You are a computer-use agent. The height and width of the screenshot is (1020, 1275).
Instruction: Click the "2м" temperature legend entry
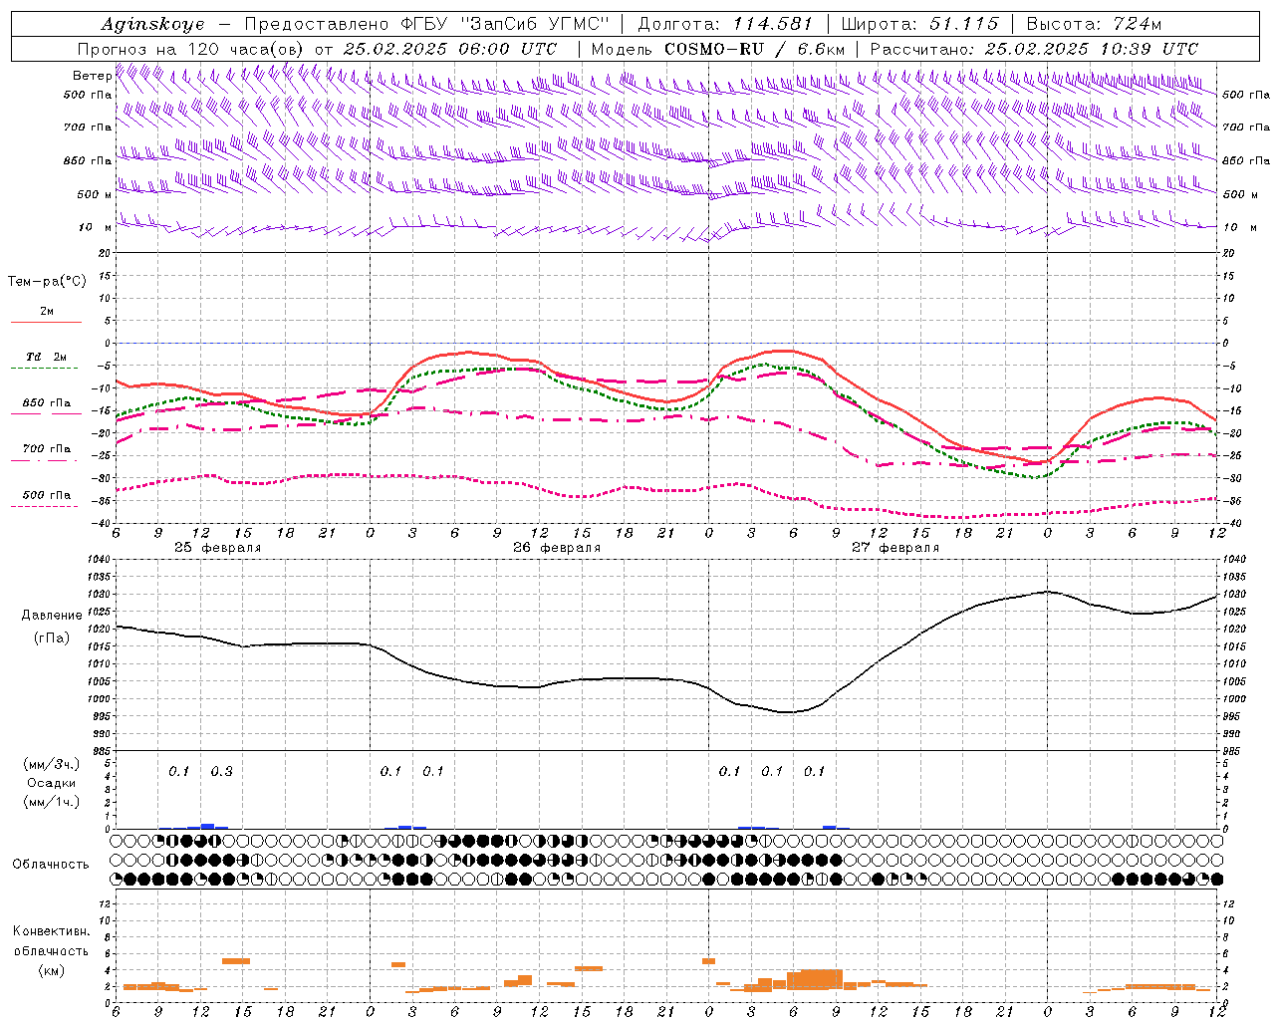47,312
